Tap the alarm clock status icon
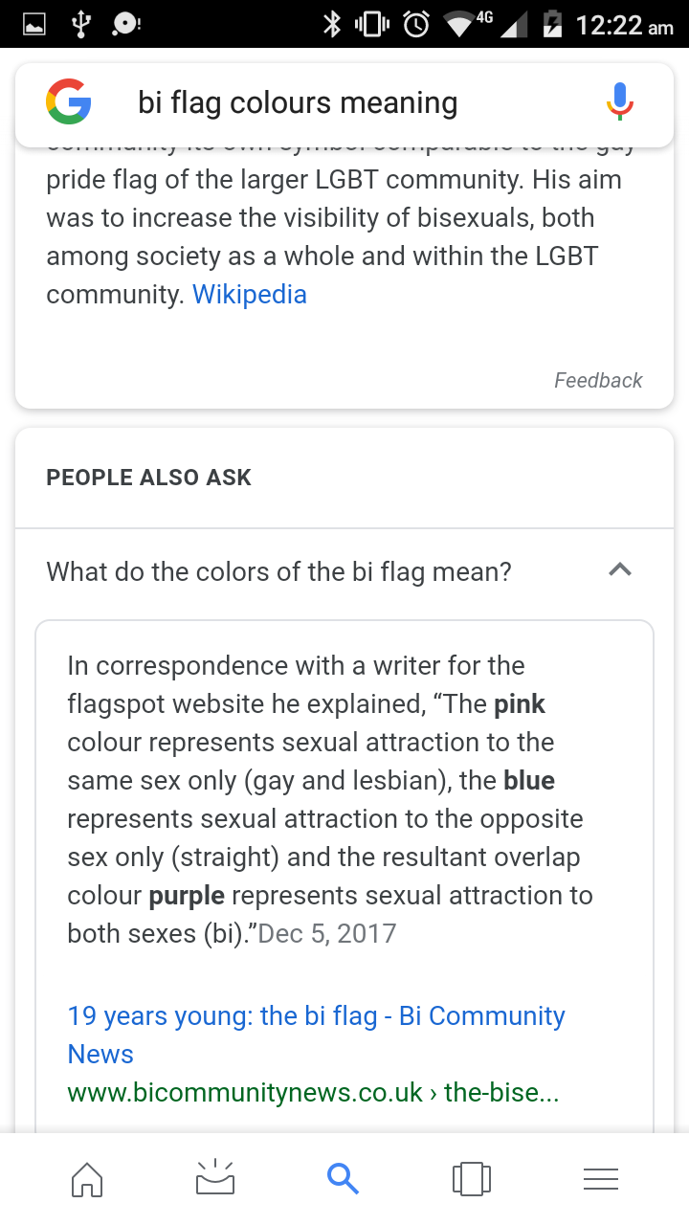689x1225 pixels. (416, 24)
